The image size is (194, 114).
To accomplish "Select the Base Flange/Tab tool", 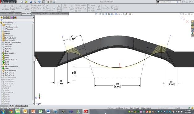I will [5, 8].
